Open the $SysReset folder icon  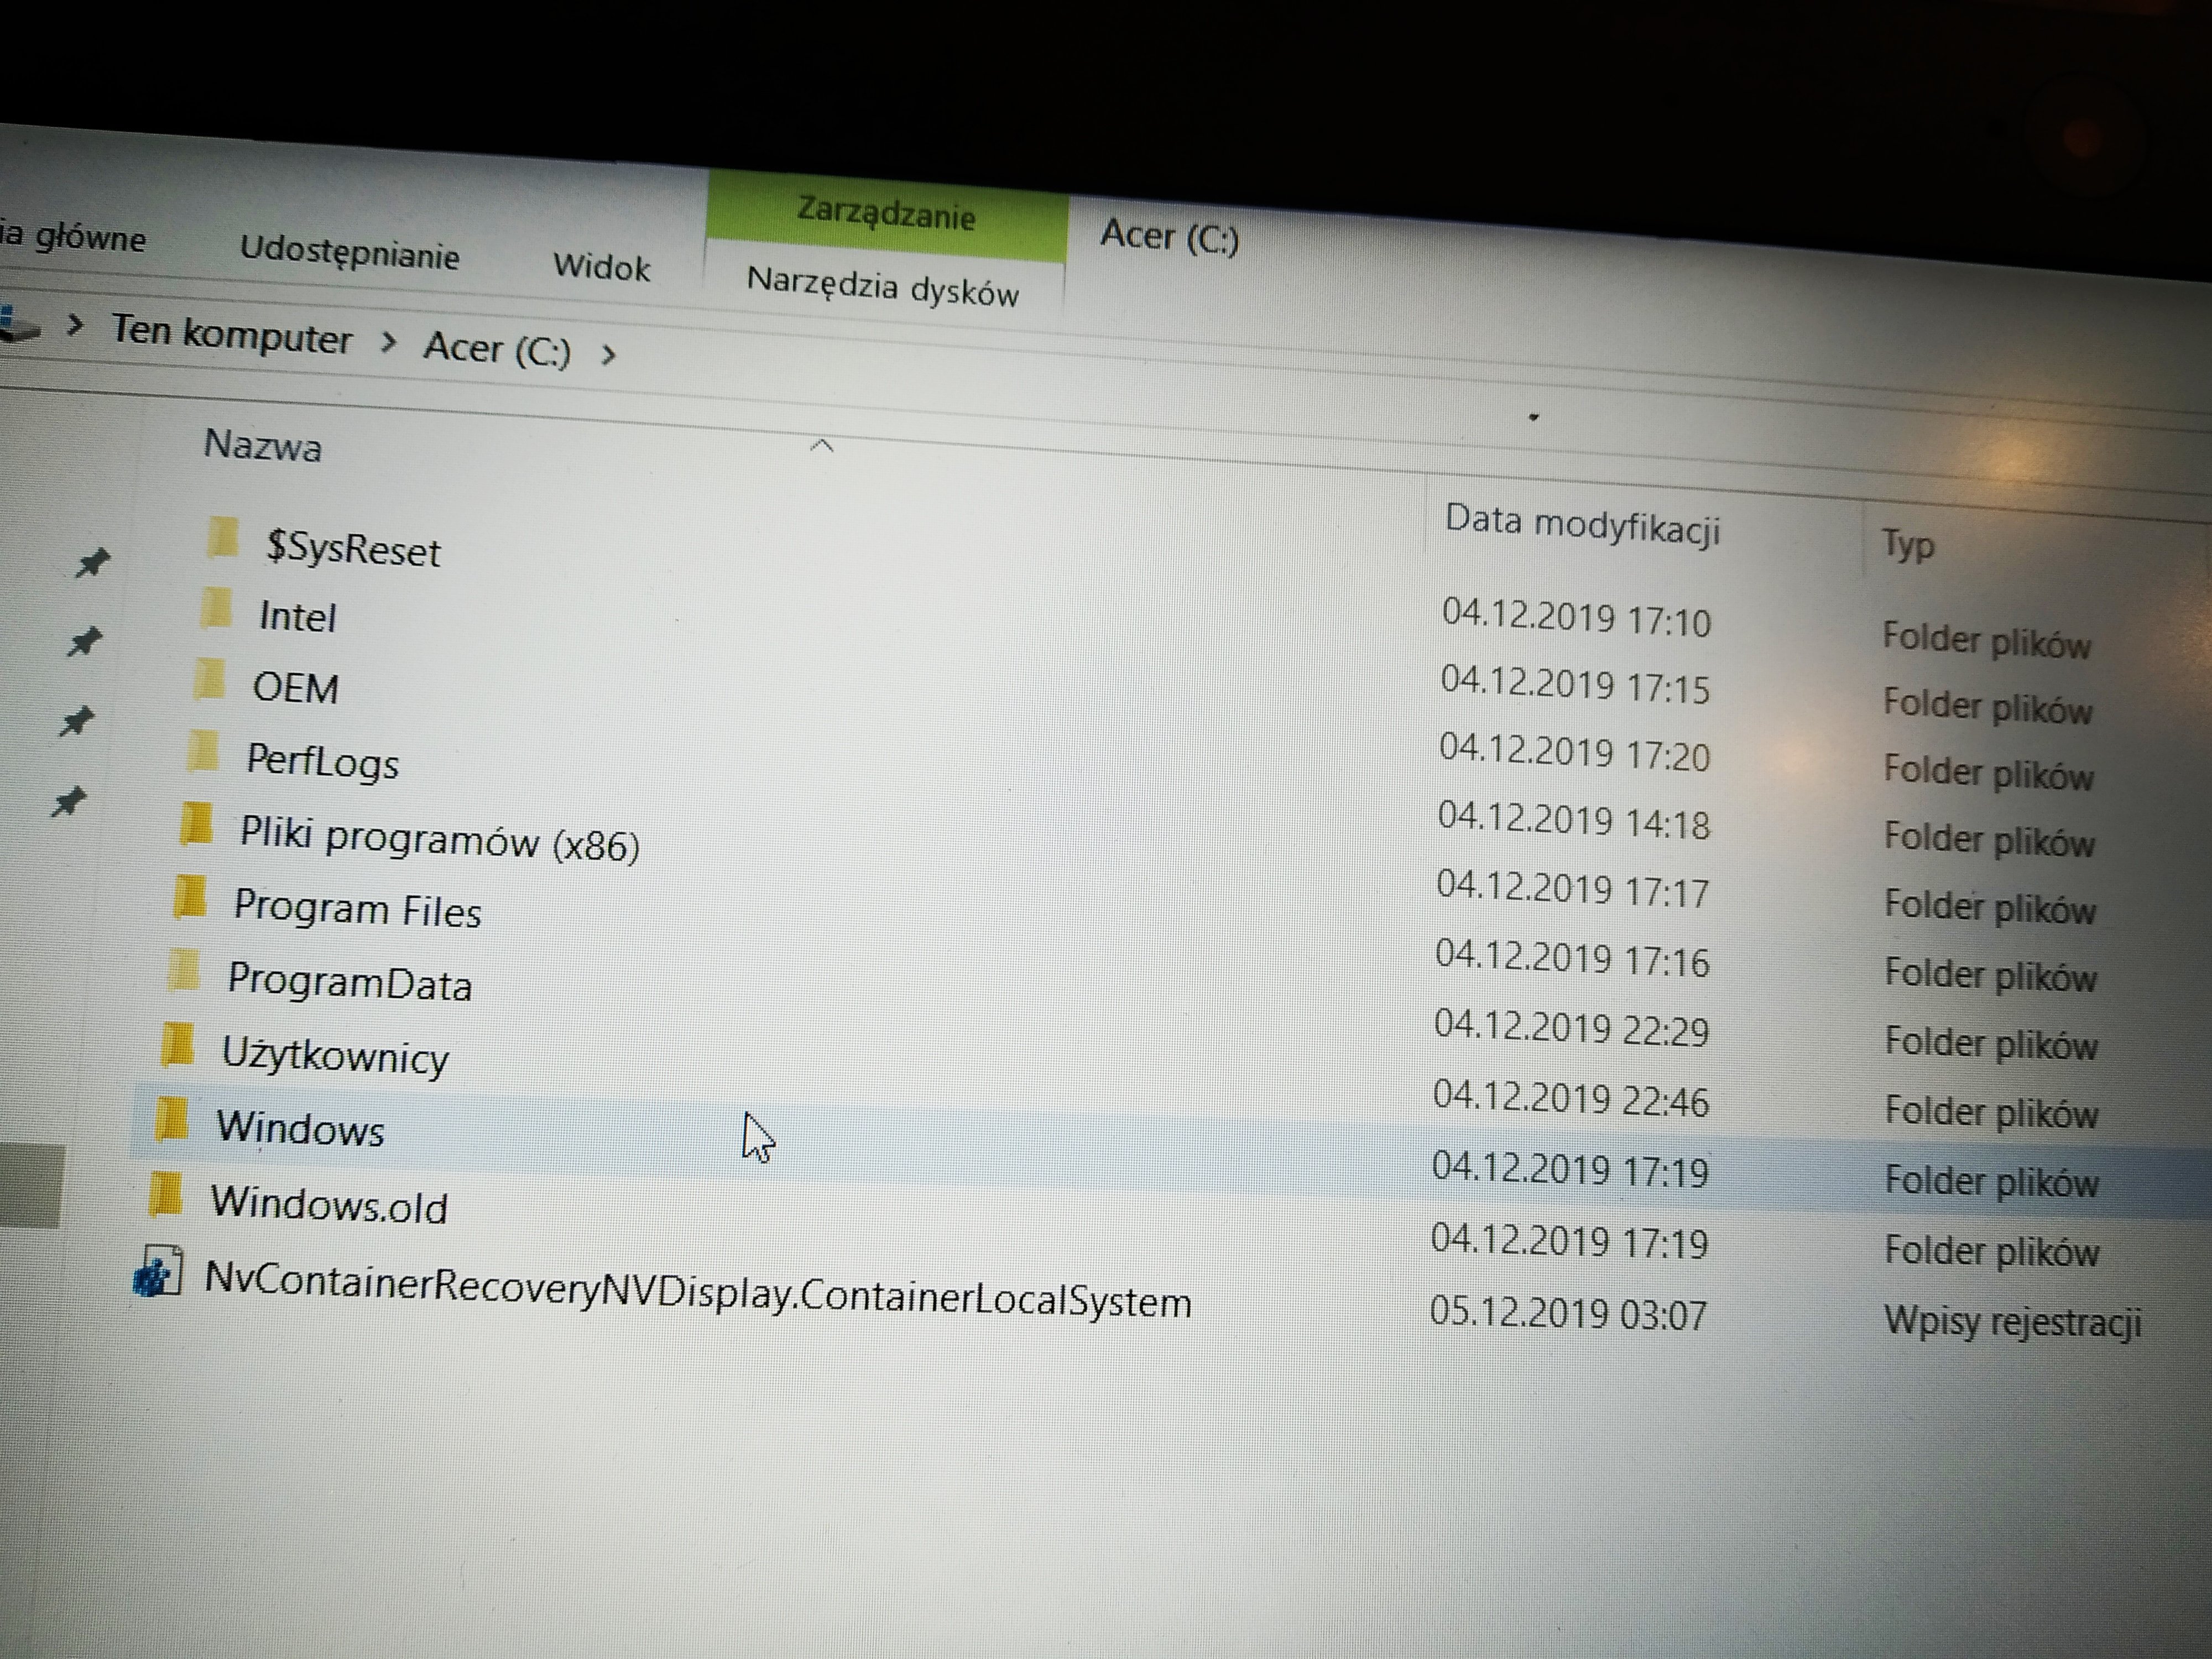pos(222,539)
